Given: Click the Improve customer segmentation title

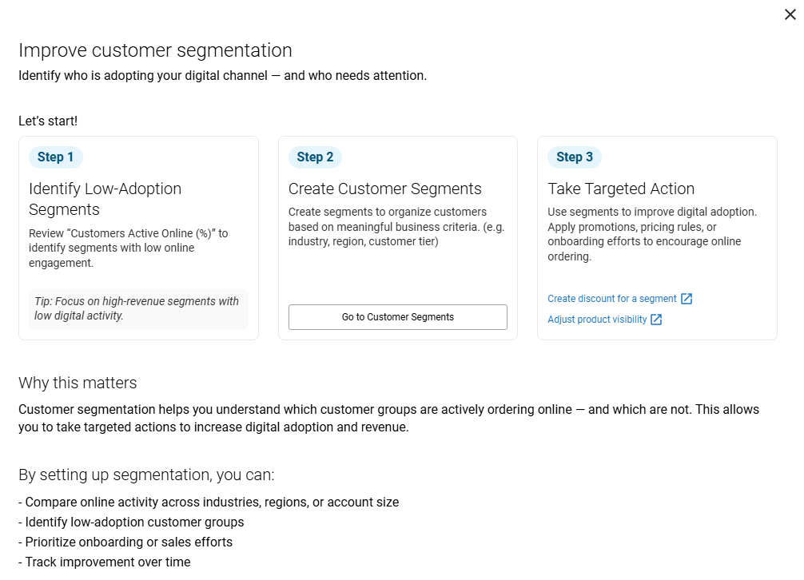Looking at the screenshot, I should 155,51.
